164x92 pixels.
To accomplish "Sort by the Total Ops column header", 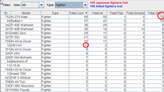I will tap(154, 13).
